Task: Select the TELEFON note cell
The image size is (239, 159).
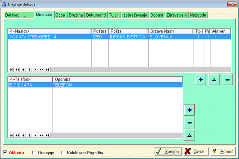Action: click(118, 85)
